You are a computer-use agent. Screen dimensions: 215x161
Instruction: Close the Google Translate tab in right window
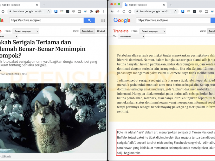(164, 5)
